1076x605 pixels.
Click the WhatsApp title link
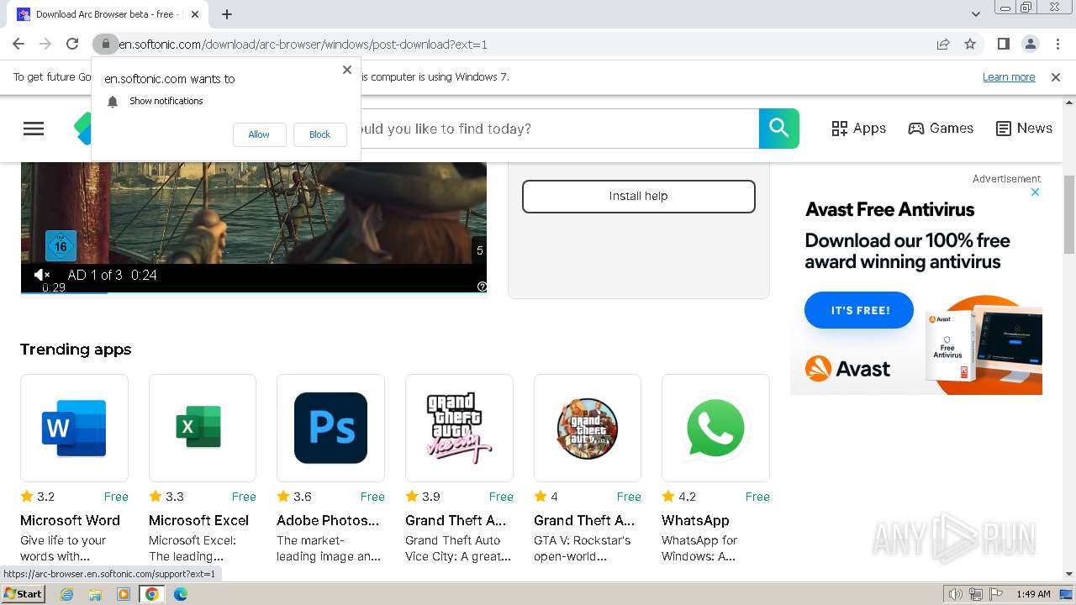click(x=695, y=520)
